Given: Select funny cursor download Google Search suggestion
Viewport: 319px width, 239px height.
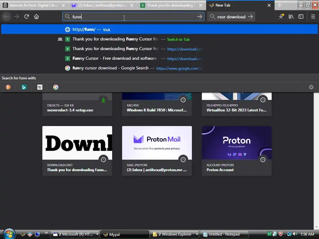Looking at the screenshot, I should [159, 68].
